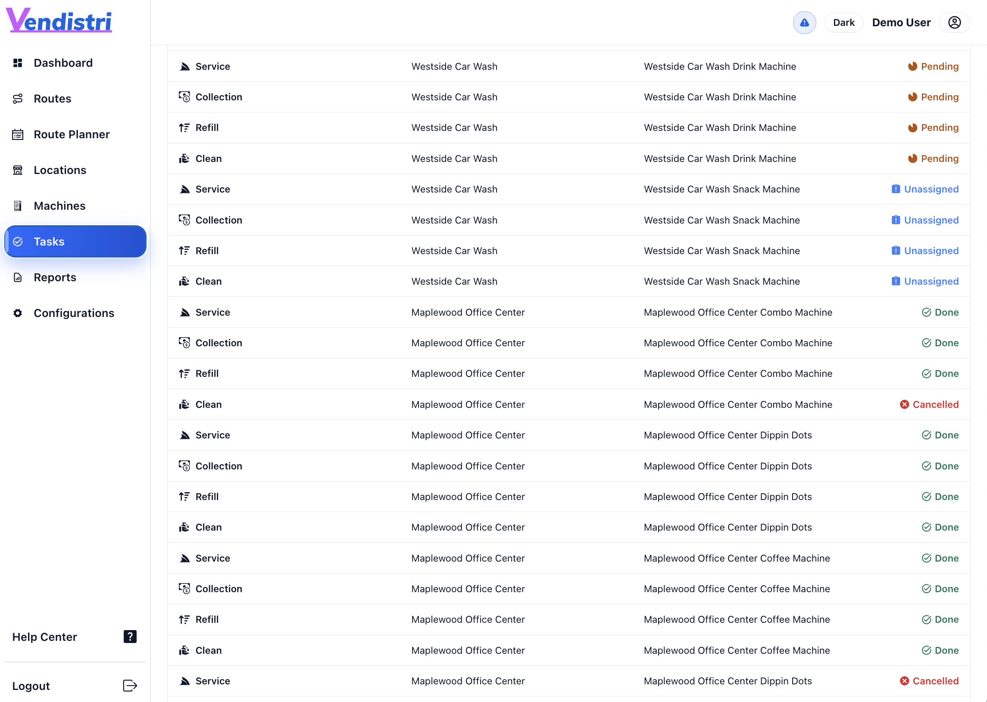Click the Logout exit arrow icon
This screenshot has height=702, width=987.
click(130, 686)
